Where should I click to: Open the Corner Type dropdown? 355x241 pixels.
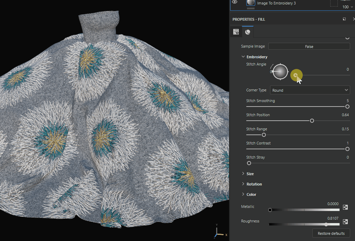point(310,90)
